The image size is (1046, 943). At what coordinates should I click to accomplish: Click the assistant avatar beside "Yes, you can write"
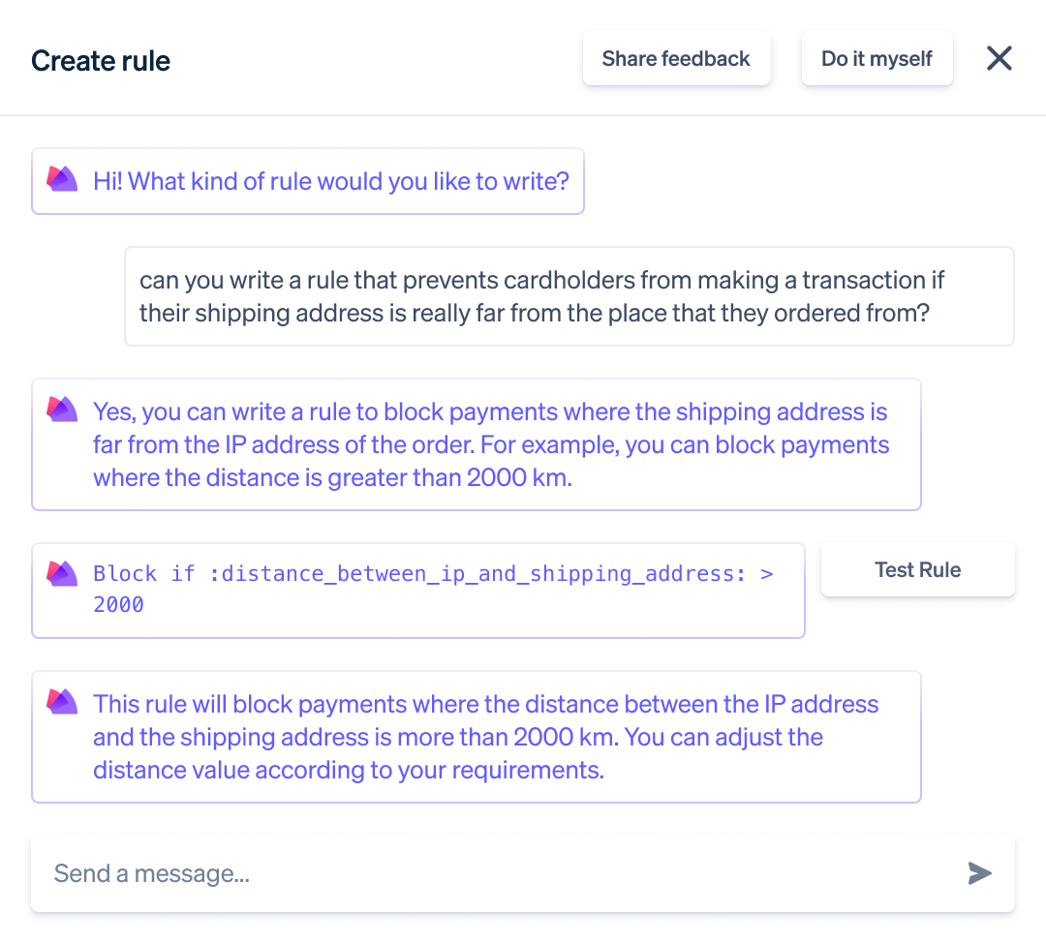point(62,410)
